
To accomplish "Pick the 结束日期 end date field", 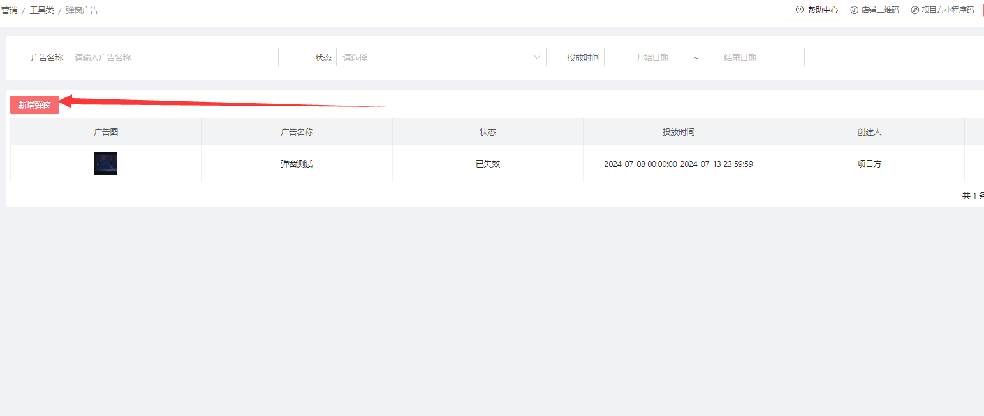I will (740, 57).
